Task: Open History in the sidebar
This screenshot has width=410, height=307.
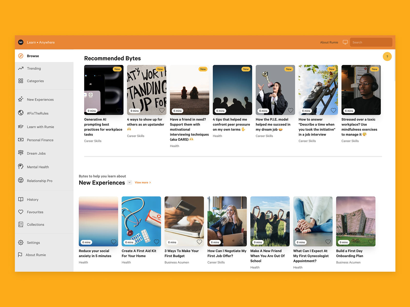Action: click(33, 200)
